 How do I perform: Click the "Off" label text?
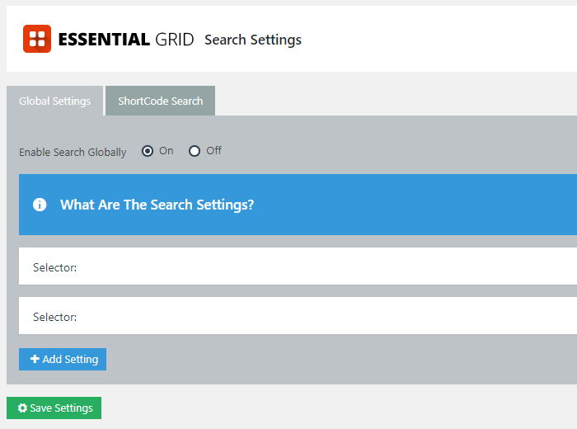(214, 151)
